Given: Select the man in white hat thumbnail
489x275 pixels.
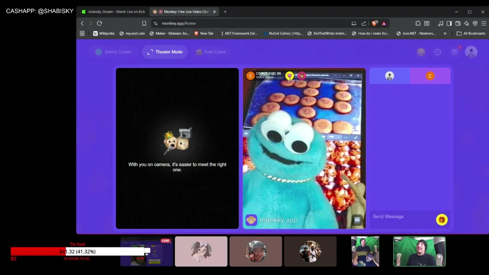Looking at the screenshot, I should pos(310,251).
